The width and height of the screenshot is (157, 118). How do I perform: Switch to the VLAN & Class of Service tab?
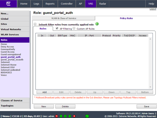click(x=64, y=18)
